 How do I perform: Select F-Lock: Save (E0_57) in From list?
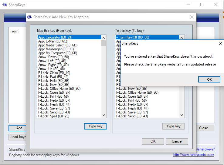(x=69, y=108)
